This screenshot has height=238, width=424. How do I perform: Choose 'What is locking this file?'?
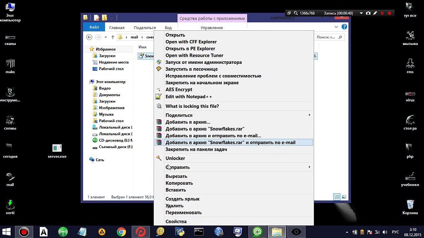[x=234, y=106]
